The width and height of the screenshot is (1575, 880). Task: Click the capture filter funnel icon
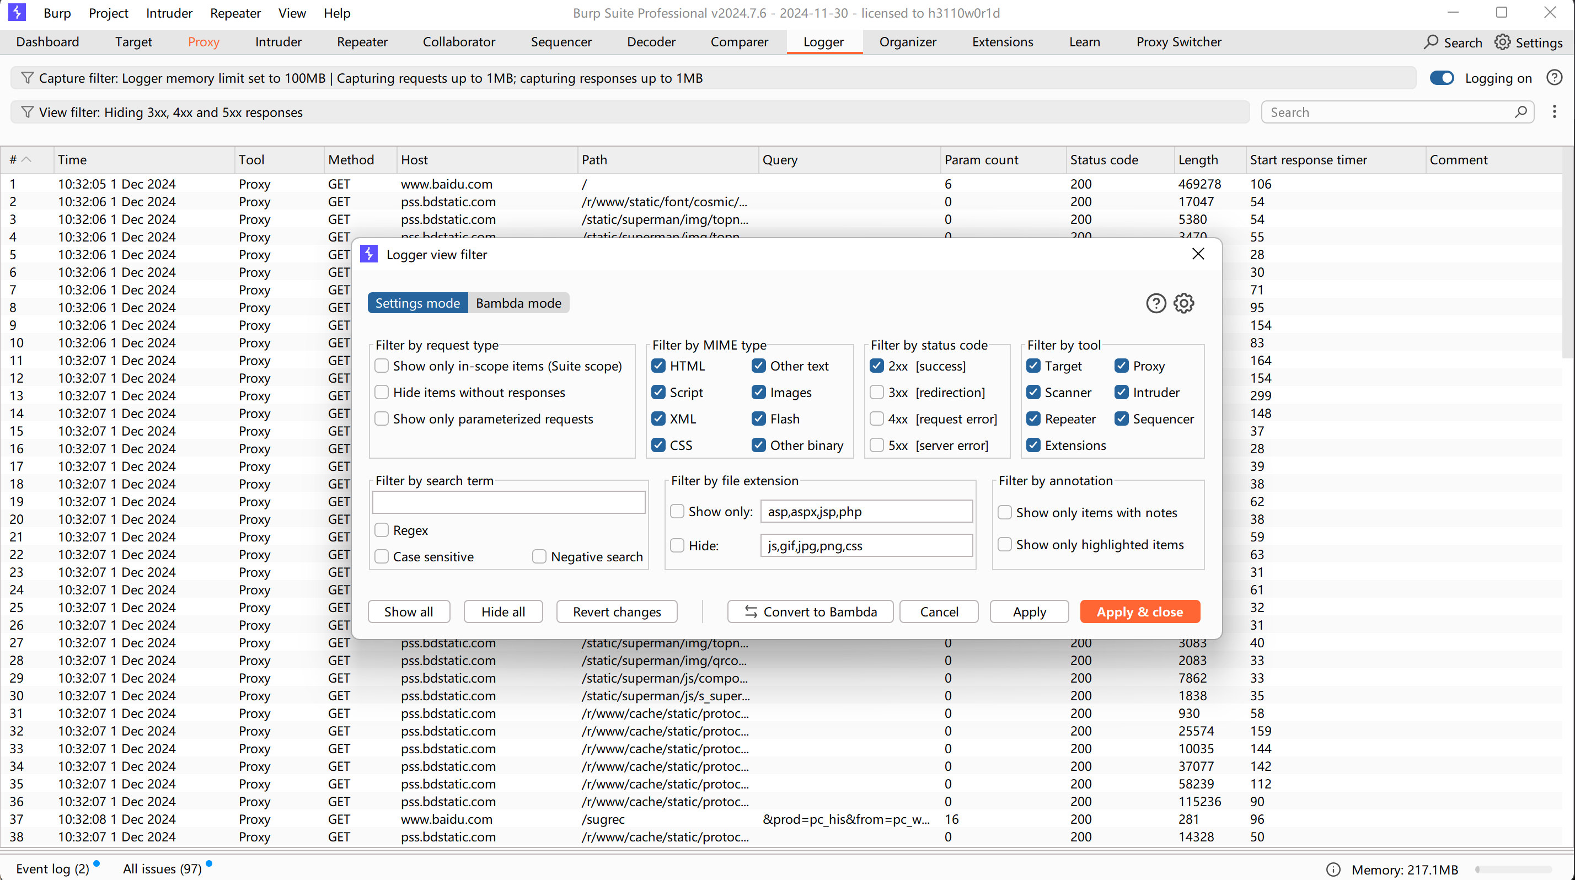tap(27, 78)
